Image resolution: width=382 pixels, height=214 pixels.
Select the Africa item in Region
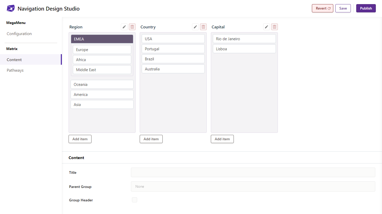[x=102, y=60]
